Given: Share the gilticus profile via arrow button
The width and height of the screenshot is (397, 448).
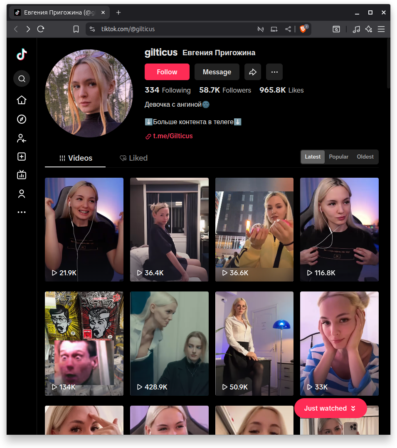Looking at the screenshot, I should point(253,72).
